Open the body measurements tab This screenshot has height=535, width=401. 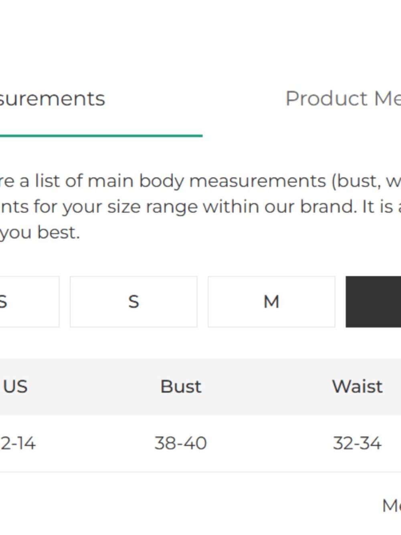53,99
